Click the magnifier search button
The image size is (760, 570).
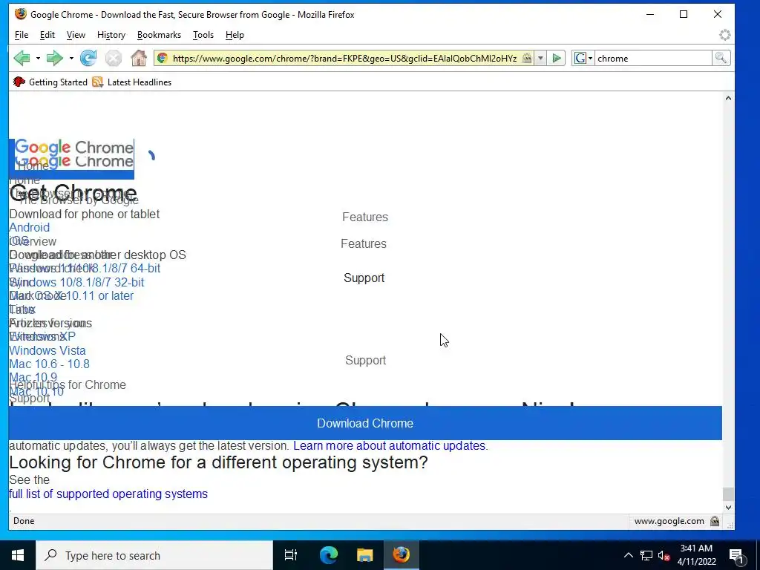721,58
